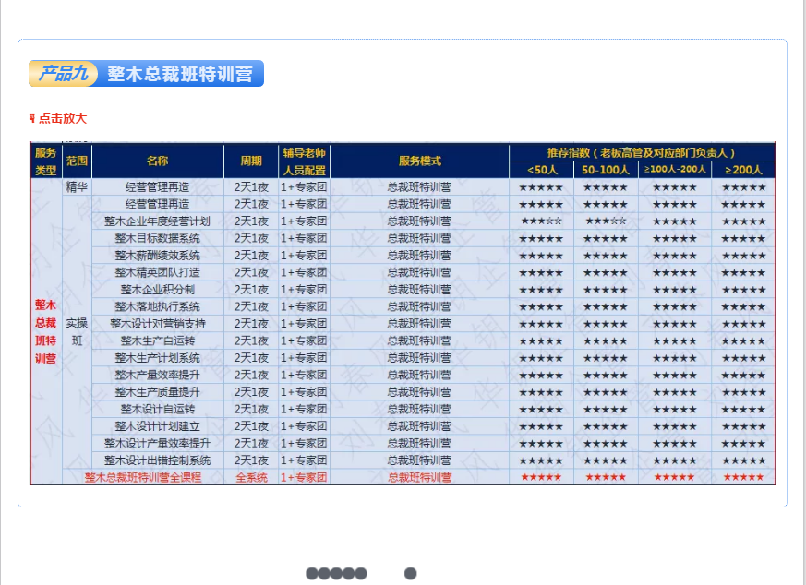Image resolution: width=806 pixels, height=585 pixels.
Task: Select the '整木薪酬绩效系统' course name
Action: pos(158,256)
